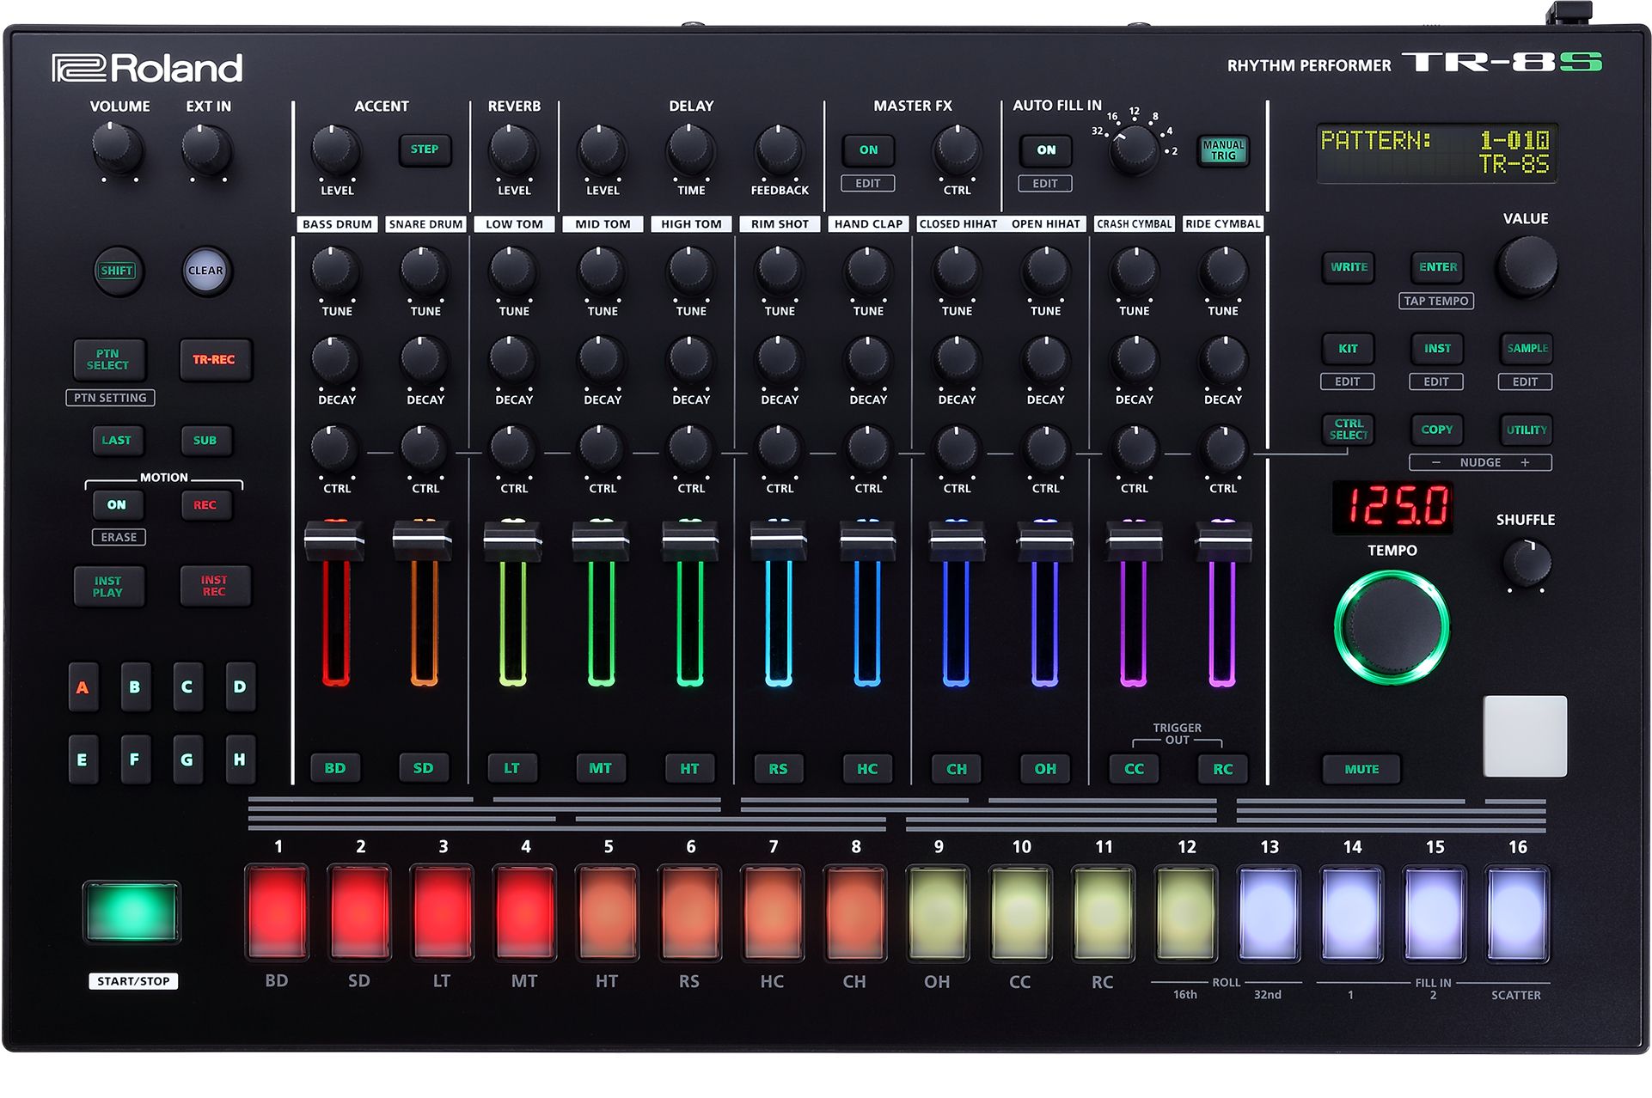Select the BD instrument button
This screenshot has width=1652, height=1098.
pos(334,768)
